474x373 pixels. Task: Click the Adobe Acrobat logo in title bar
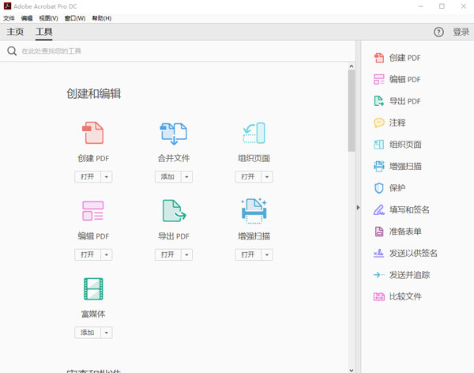(x=7, y=6)
